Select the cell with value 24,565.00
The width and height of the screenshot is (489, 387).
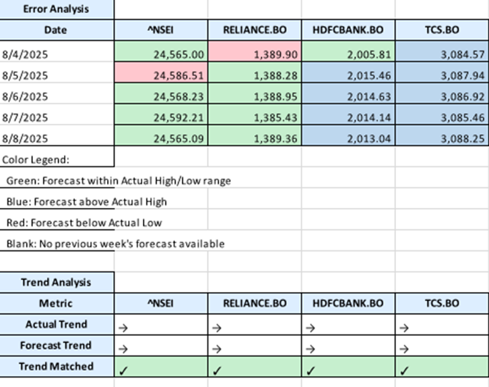tap(161, 51)
